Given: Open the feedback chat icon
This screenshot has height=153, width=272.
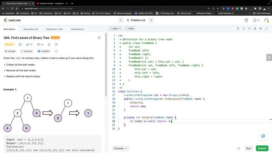Looking at the screenshot, I should 263,136.
